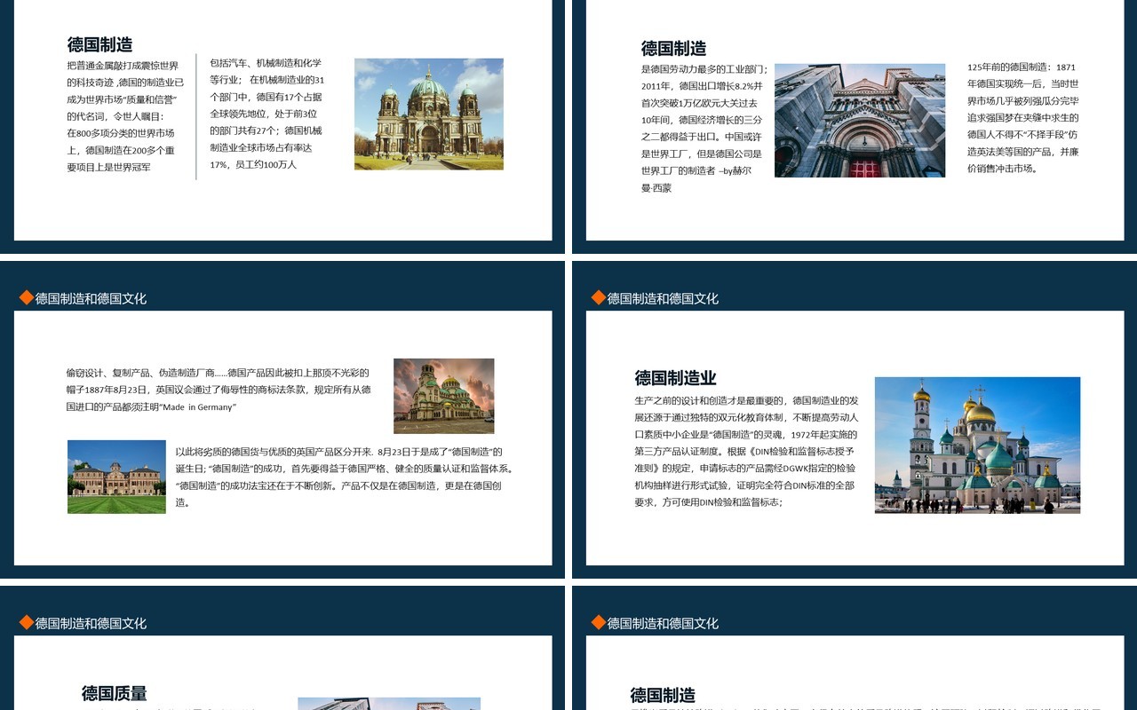Click the 德国制造和德国文化 title above the 德国制造业 slide

pos(663,298)
